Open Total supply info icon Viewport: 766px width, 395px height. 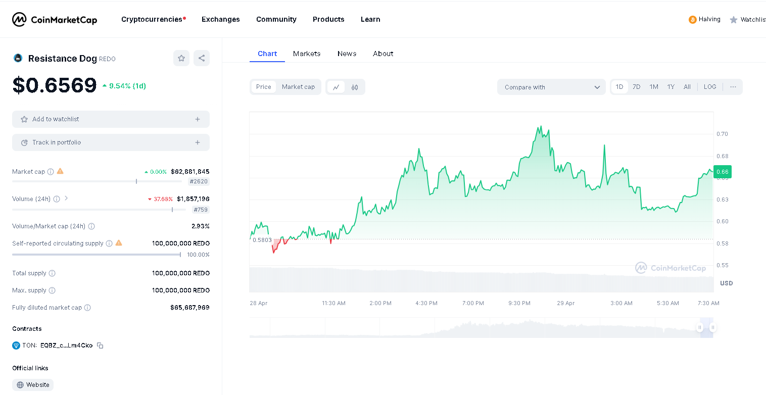[x=52, y=273]
